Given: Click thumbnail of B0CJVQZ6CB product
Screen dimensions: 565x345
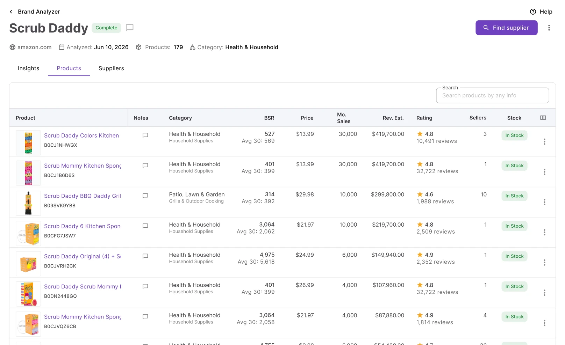Looking at the screenshot, I should (28, 324).
